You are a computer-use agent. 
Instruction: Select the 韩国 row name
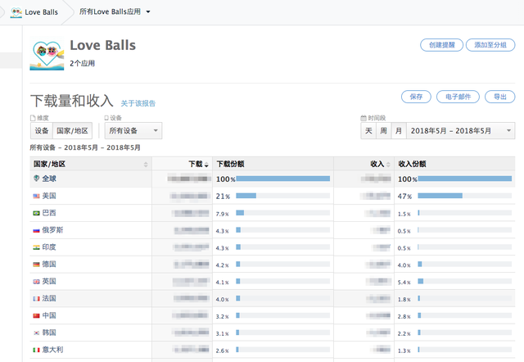49,333
